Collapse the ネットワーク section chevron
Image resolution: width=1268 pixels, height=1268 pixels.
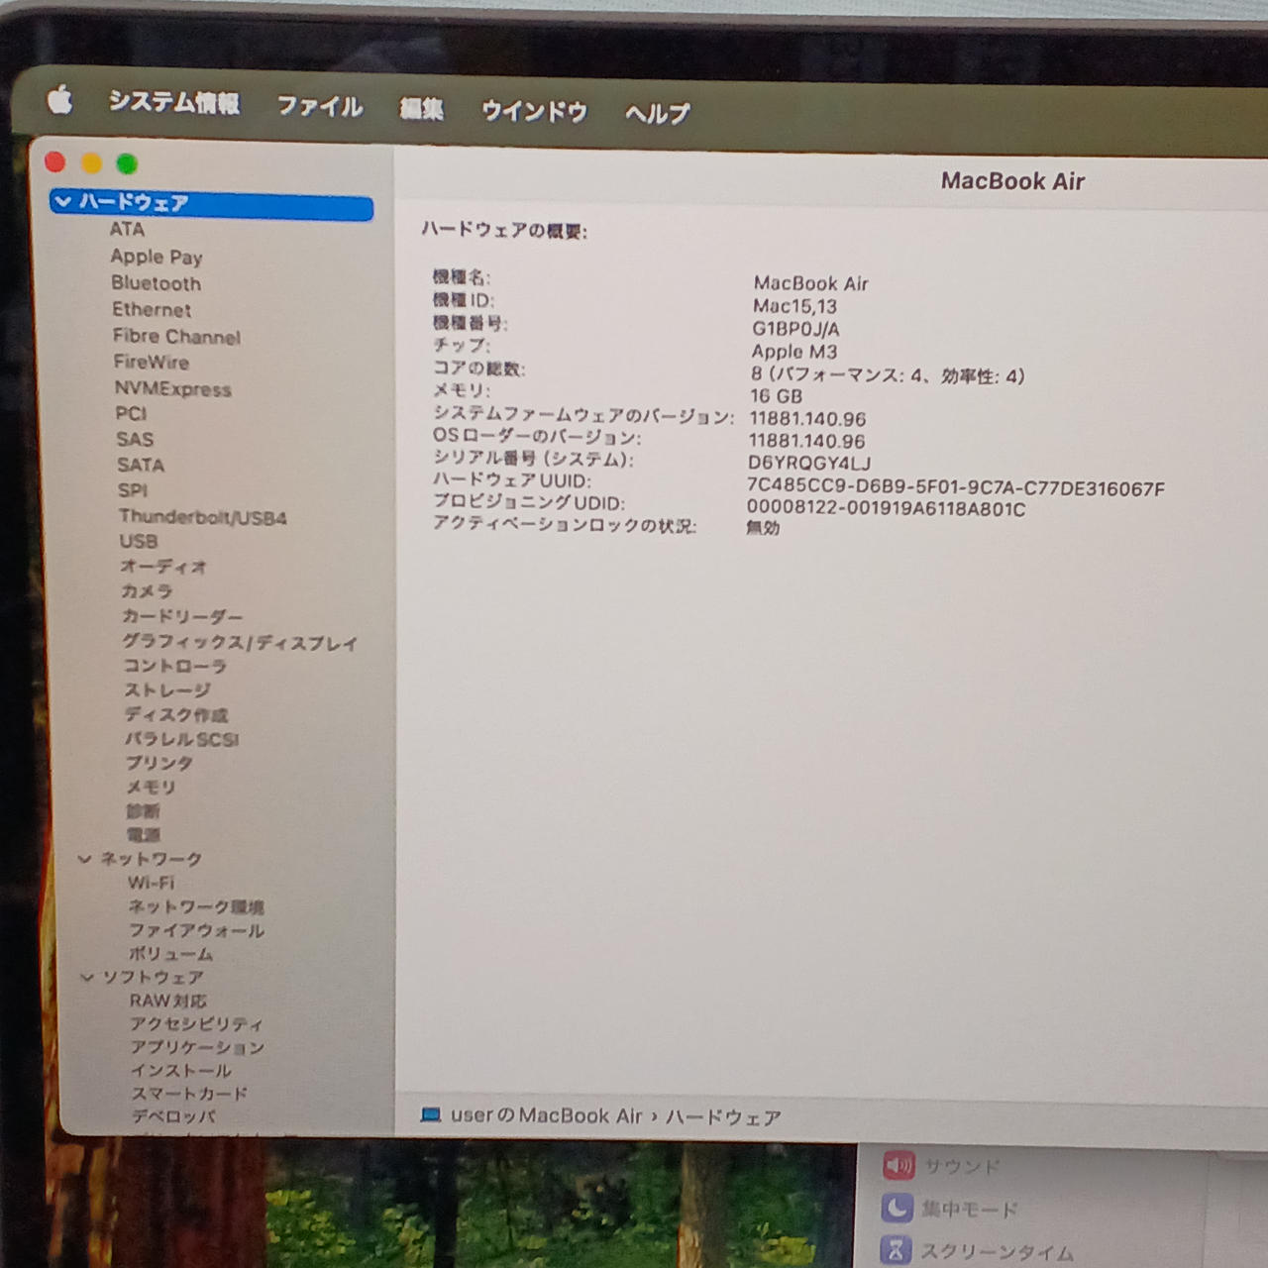(85, 859)
